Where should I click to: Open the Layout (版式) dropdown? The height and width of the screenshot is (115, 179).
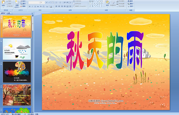click(24, 1)
